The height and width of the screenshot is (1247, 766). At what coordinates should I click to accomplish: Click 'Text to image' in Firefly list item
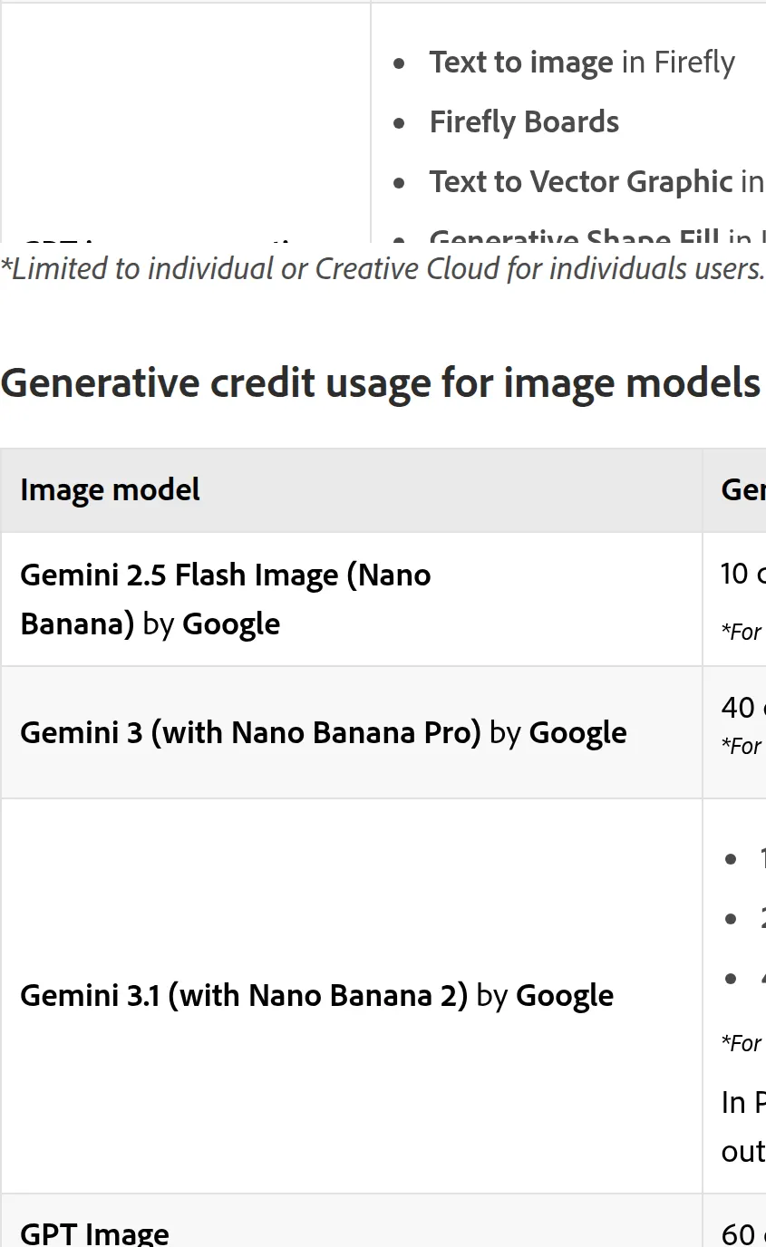pyautogui.click(x=582, y=63)
